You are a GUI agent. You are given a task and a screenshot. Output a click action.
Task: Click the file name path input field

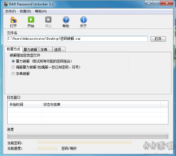coord(77,39)
